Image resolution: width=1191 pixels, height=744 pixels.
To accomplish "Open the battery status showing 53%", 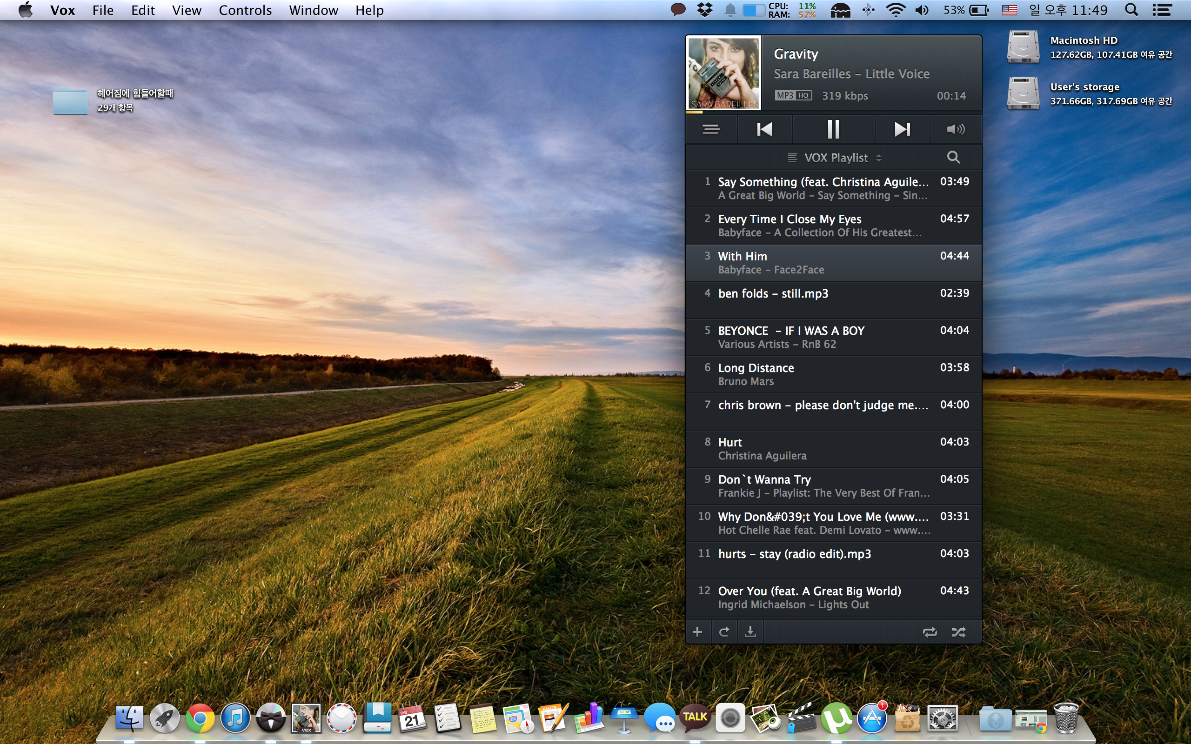I will 966,10.
